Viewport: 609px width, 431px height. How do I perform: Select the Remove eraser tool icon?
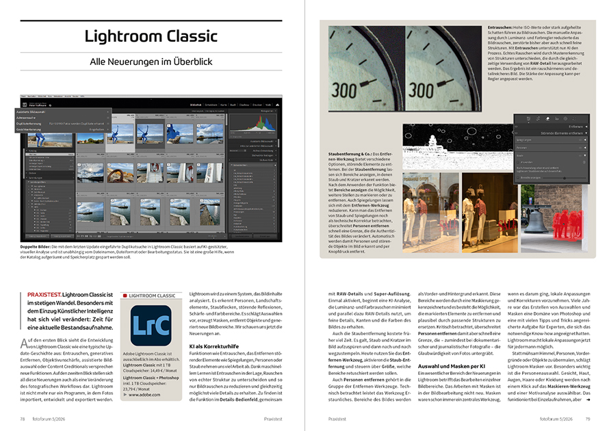pyautogui.click(x=547, y=118)
